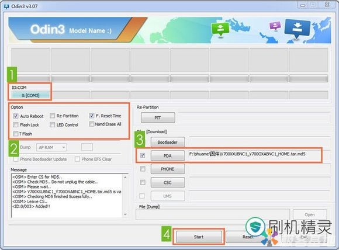Click the CSC file button
Image resolution: width=339 pixels, height=250 pixels.
[168, 183]
